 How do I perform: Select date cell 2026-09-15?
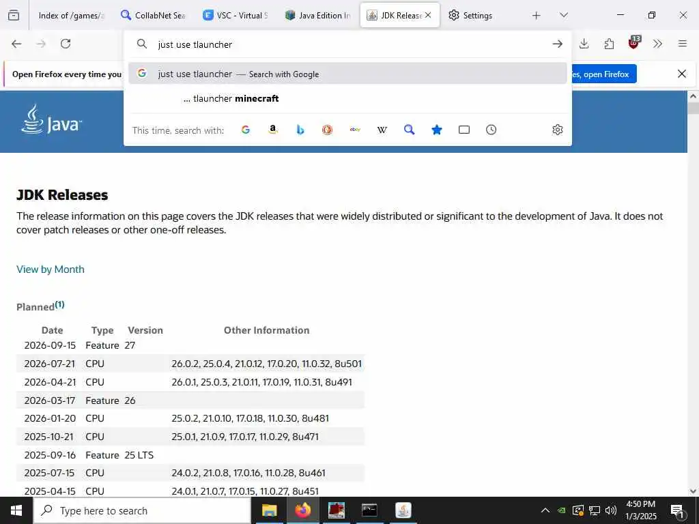coord(50,345)
